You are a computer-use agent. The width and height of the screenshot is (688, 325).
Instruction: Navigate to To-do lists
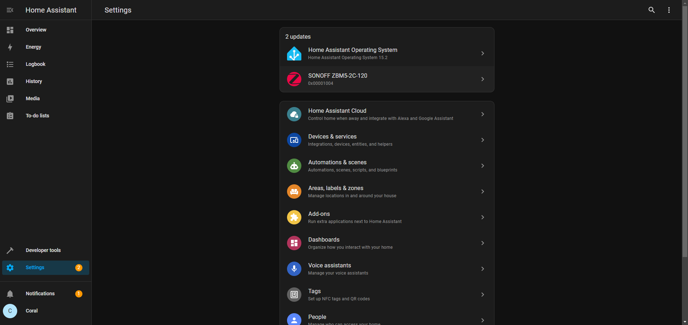37,116
